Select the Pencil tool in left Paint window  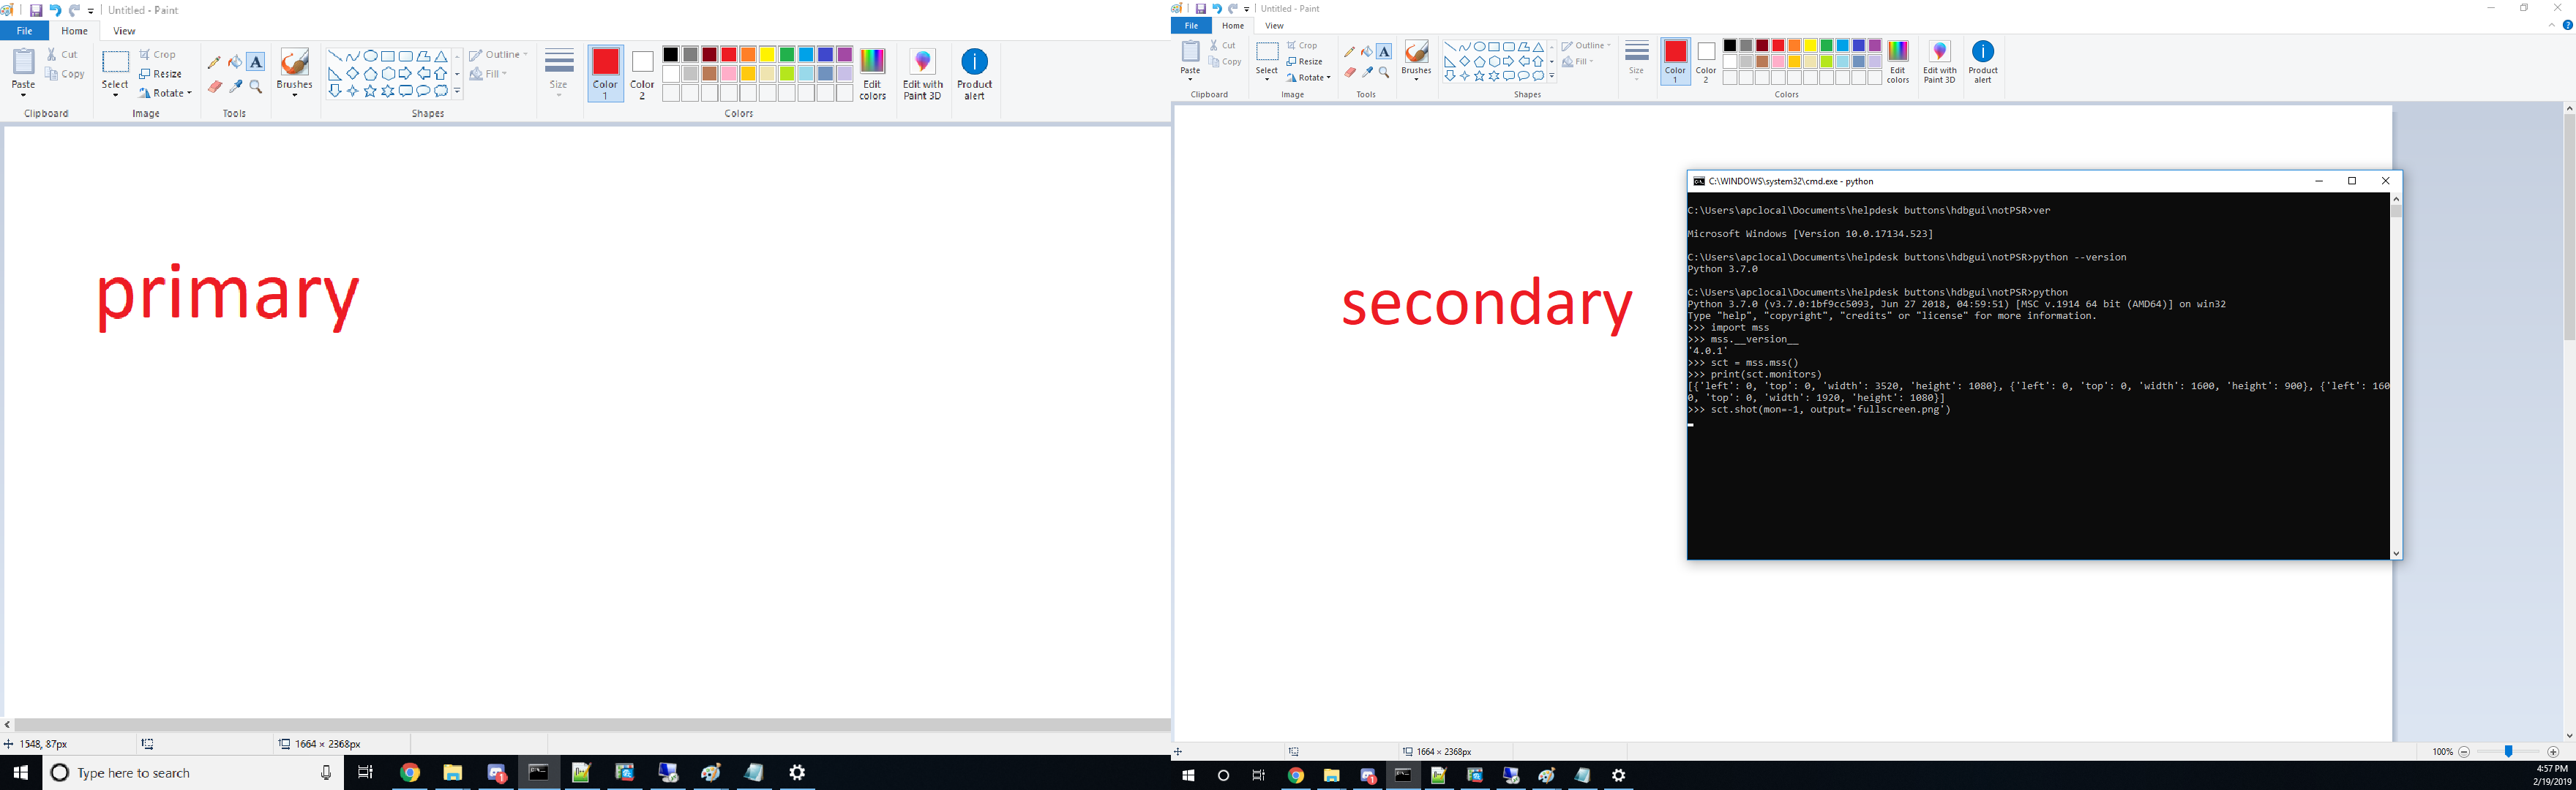pos(214,62)
